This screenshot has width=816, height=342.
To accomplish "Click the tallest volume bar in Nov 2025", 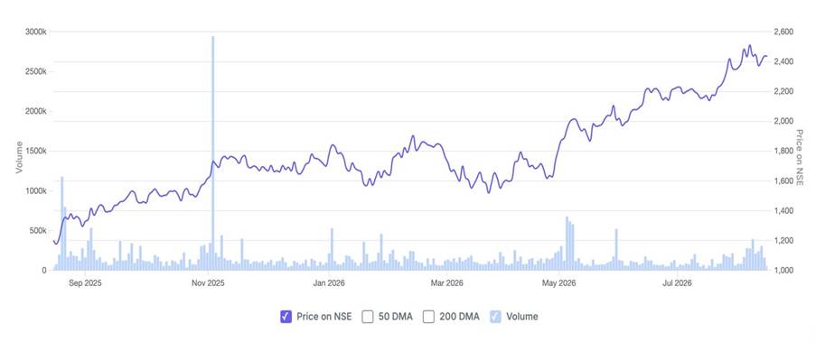I will point(213,153).
